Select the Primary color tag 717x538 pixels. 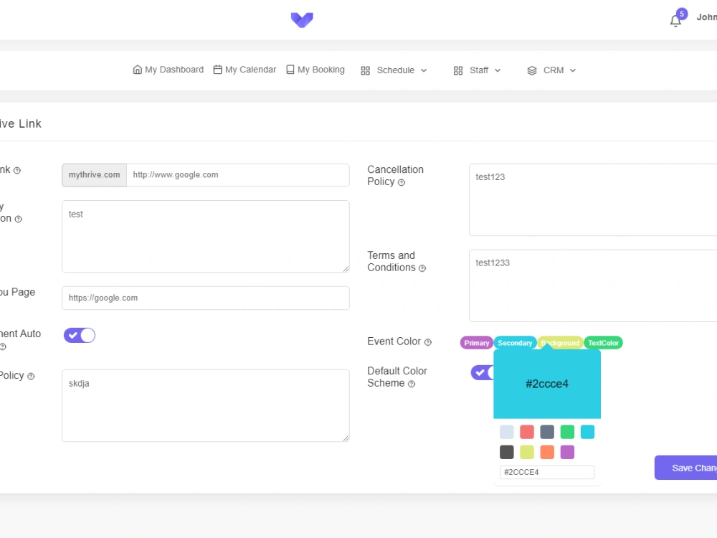tap(477, 343)
